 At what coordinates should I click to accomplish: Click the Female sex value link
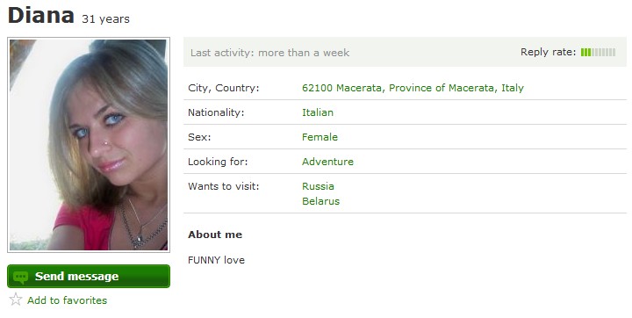coord(320,137)
